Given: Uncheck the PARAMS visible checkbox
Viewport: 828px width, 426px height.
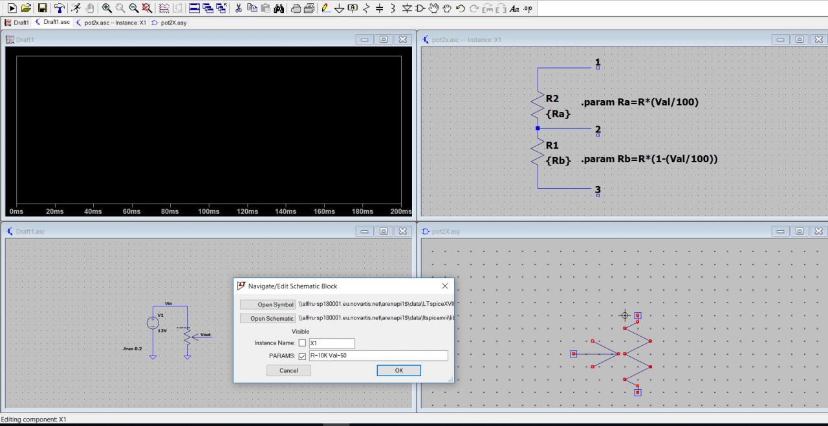Looking at the screenshot, I should (302, 356).
